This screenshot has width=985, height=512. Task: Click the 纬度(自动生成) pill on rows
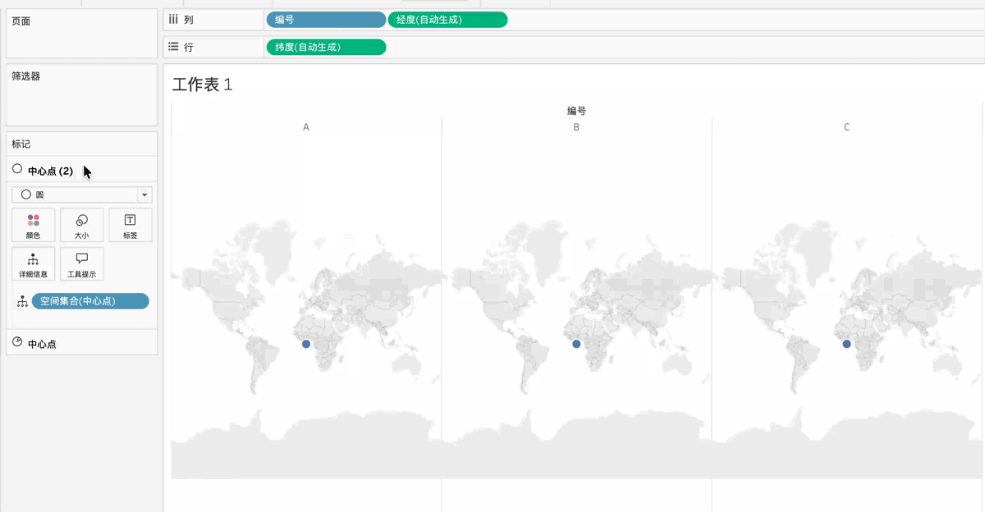[326, 47]
